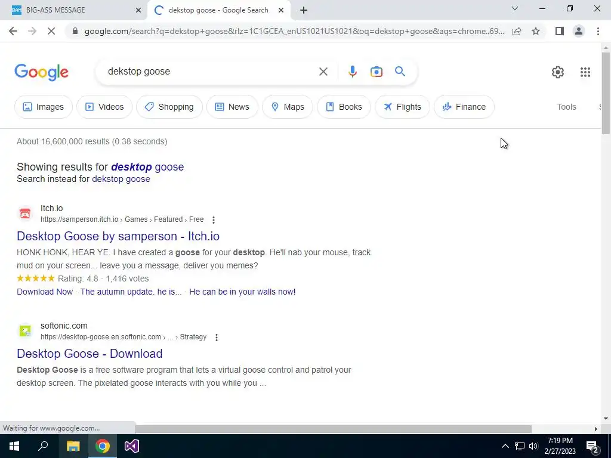
Task: Filter results by Maps
Action: click(x=288, y=107)
